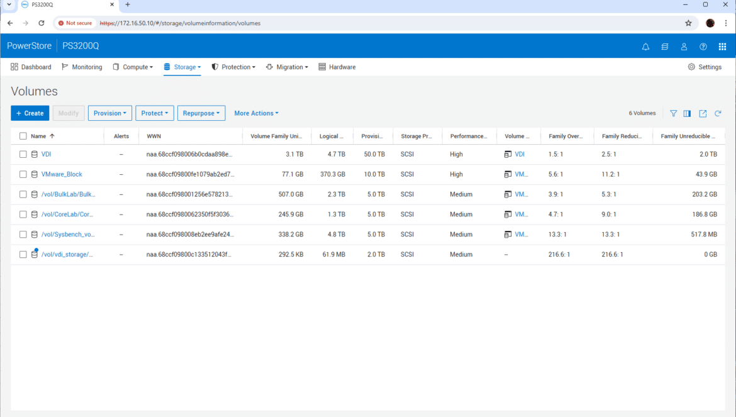Click the volume icon beside /vol/CoreLab
Viewport: 736px width, 417px height.
pos(34,214)
